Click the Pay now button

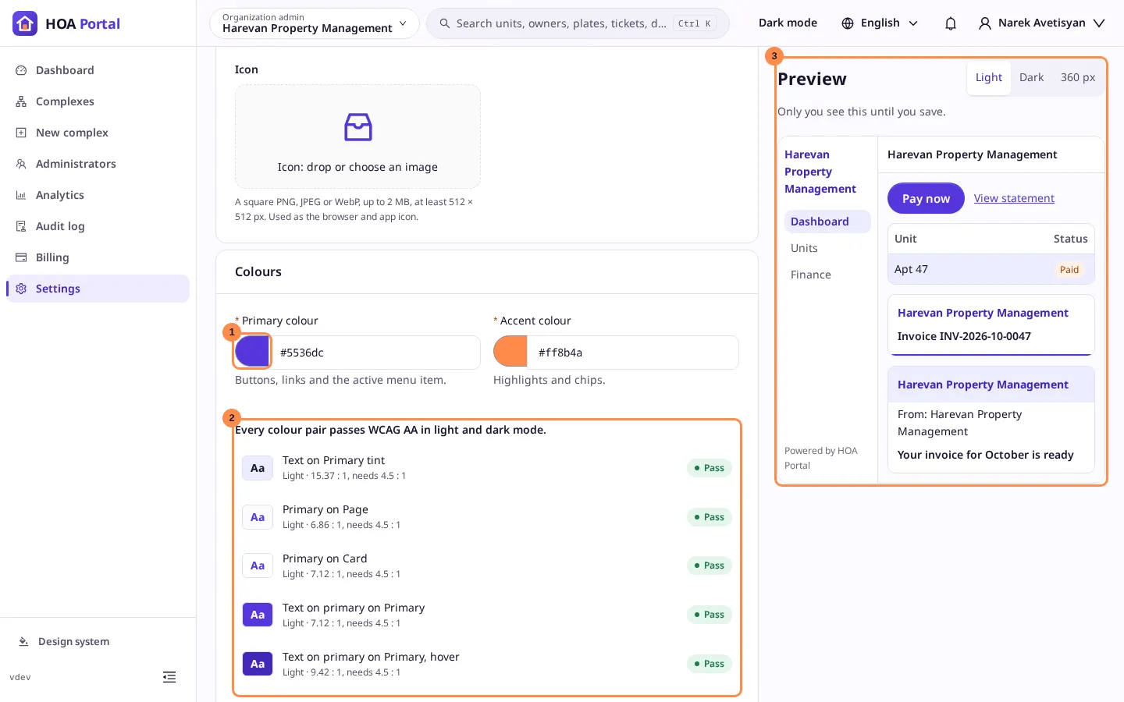tap(926, 198)
